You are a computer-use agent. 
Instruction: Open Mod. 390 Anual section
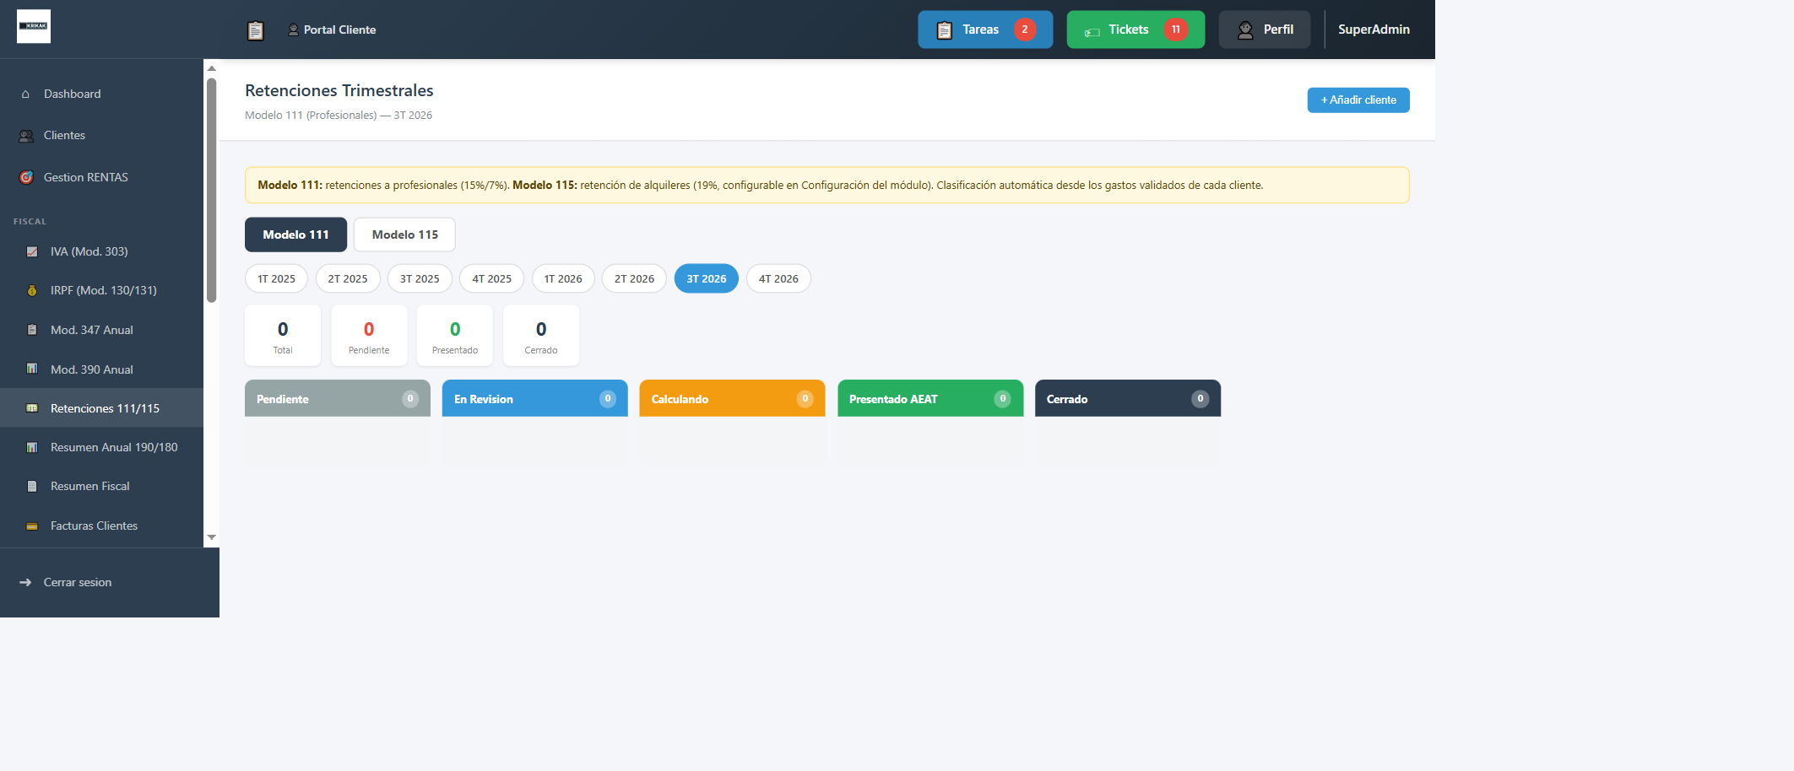[101, 369]
